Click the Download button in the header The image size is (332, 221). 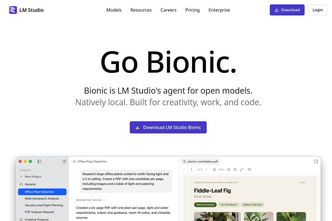click(287, 10)
